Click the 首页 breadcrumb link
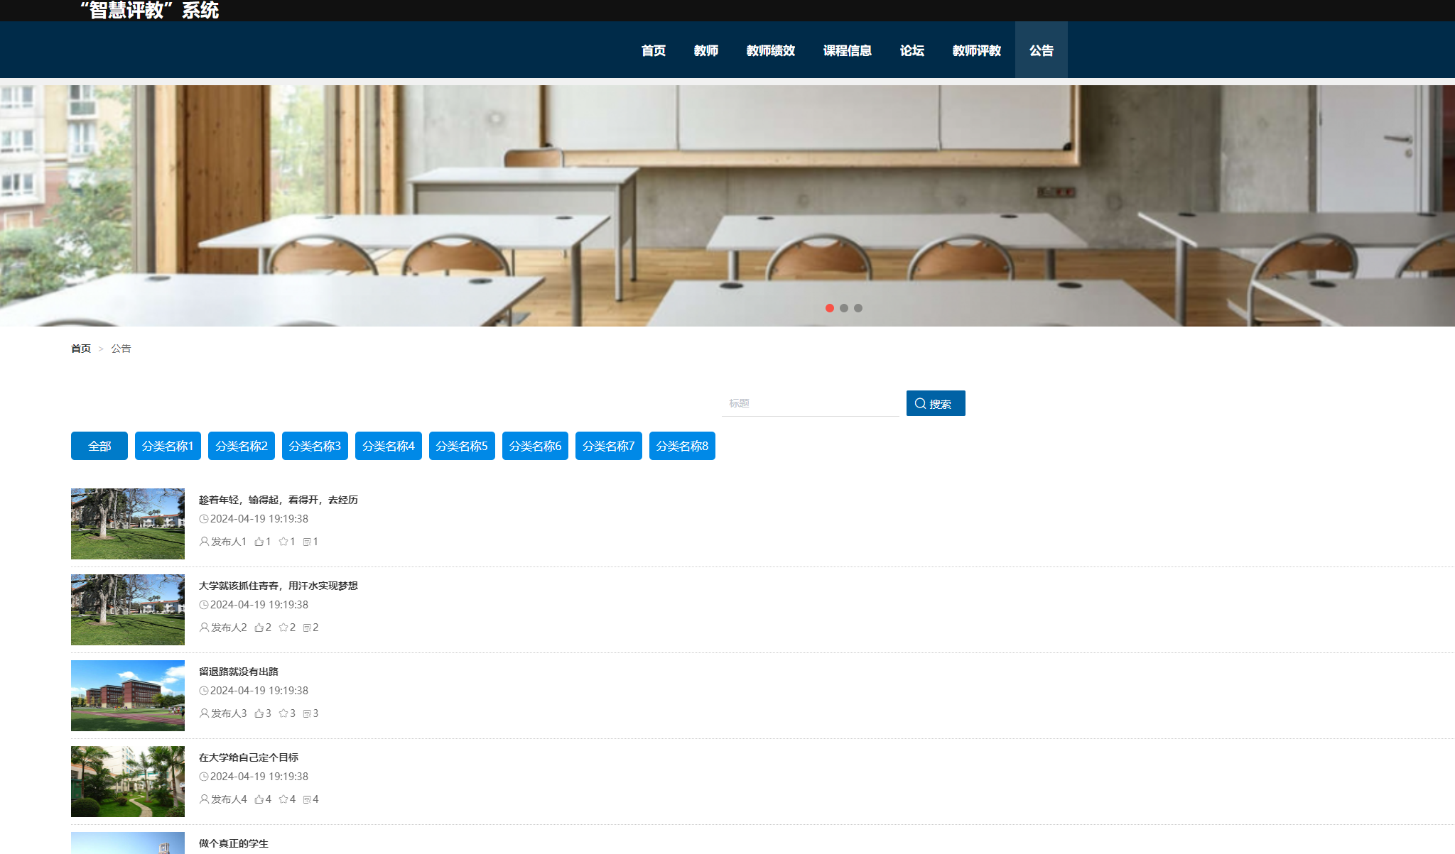 pos(81,349)
